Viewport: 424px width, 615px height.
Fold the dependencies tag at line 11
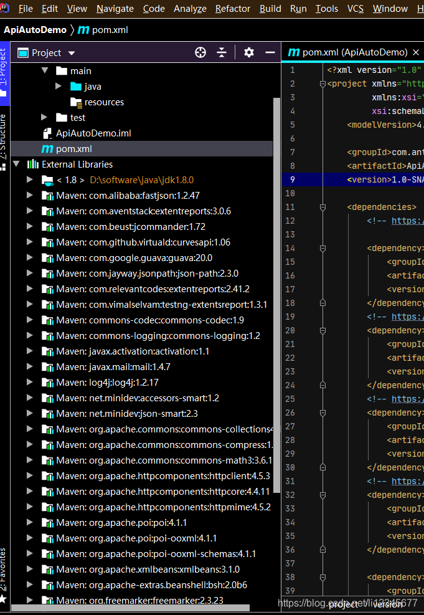(x=323, y=207)
